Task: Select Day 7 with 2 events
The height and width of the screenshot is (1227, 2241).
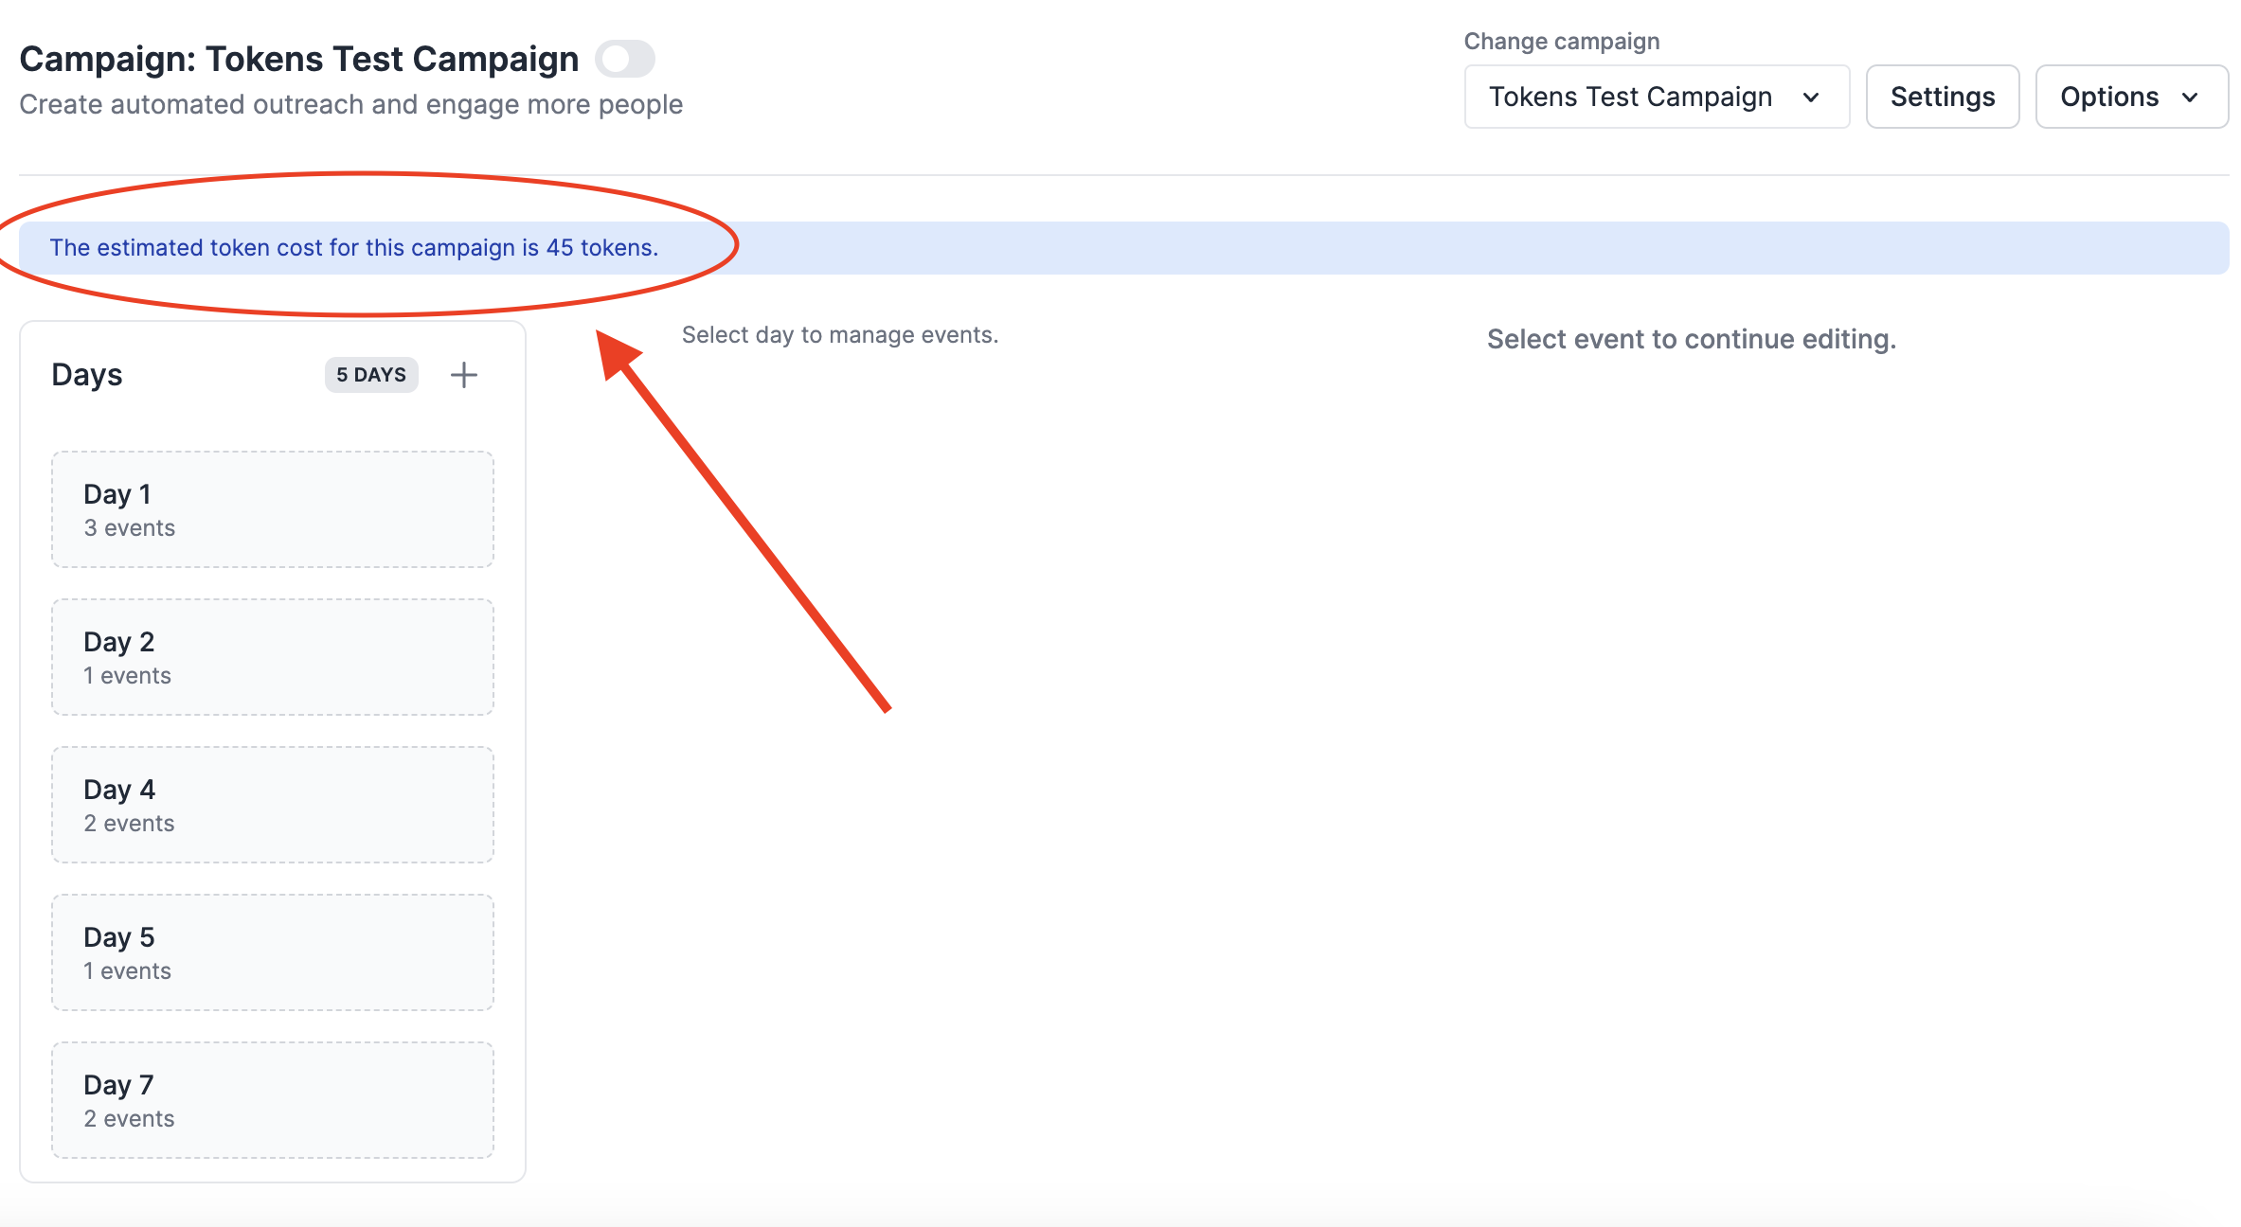Action: (272, 1100)
